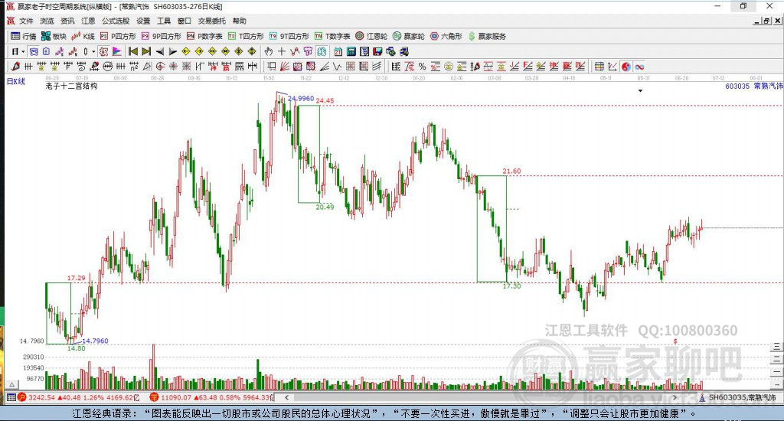Click the red starburst radial icon
Screen dimensions: 784x421
click(x=174, y=66)
